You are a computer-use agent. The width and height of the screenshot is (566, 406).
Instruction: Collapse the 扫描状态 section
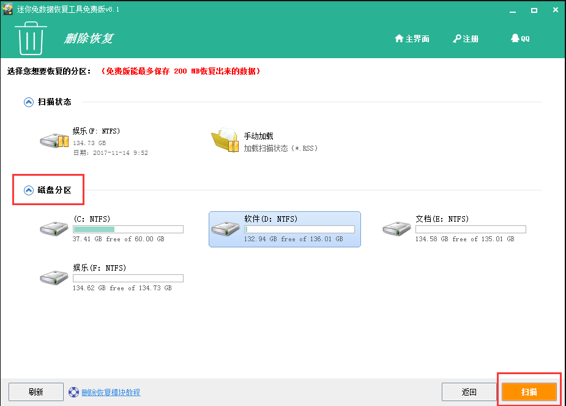click(29, 102)
